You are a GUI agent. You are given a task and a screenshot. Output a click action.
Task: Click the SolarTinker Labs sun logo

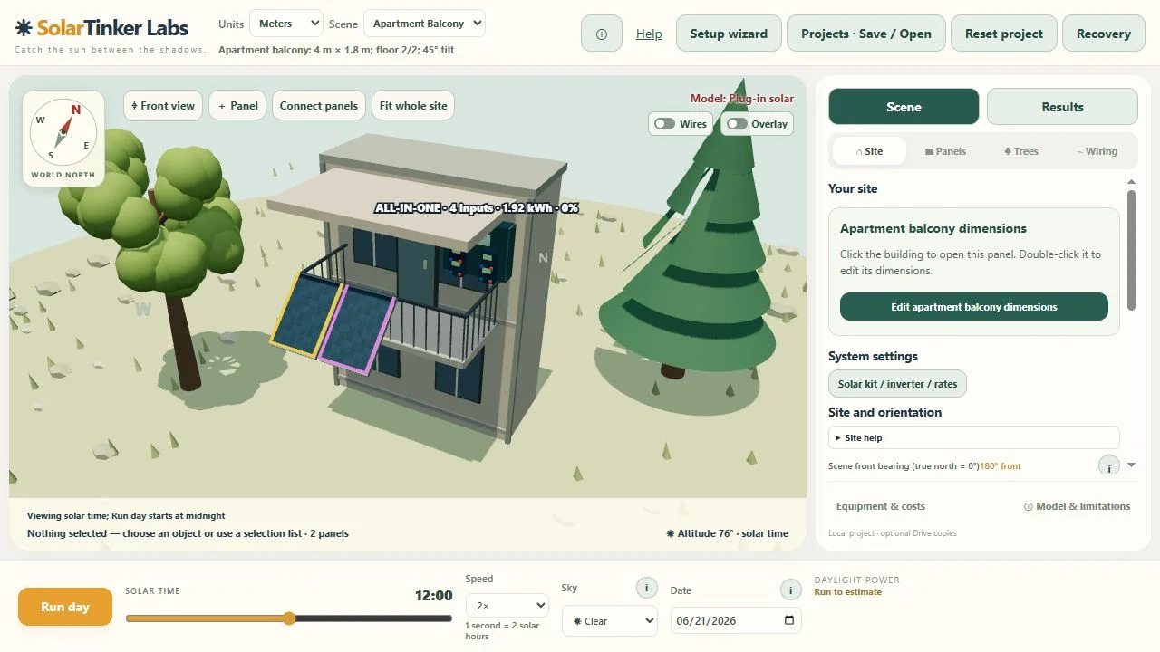click(x=24, y=27)
